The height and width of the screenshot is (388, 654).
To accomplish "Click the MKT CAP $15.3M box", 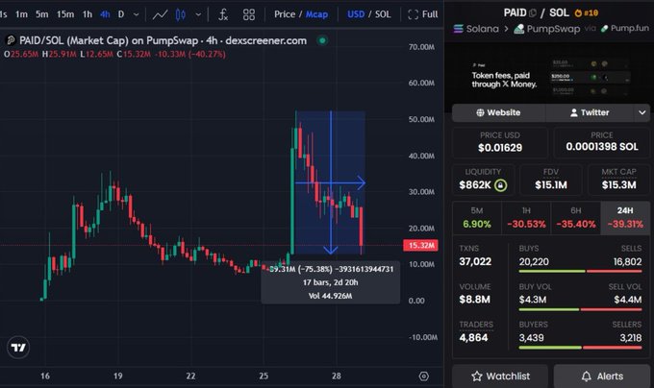I will coord(618,180).
